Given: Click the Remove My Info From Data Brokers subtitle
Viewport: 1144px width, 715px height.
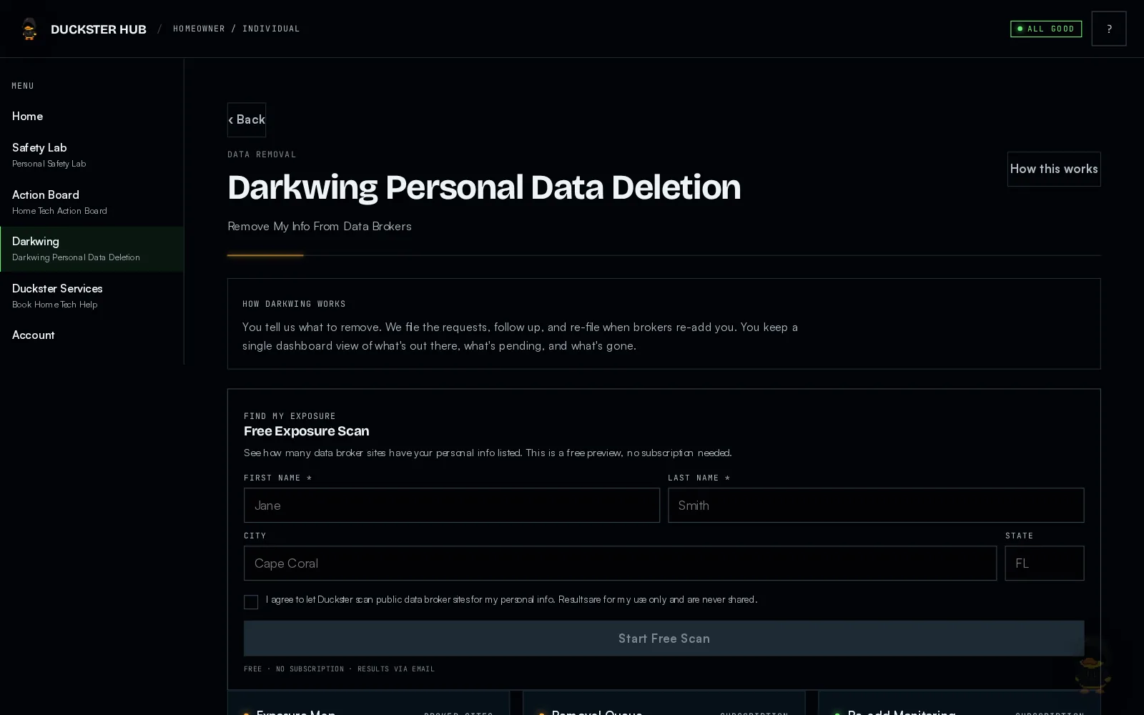Looking at the screenshot, I should coord(320,226).
